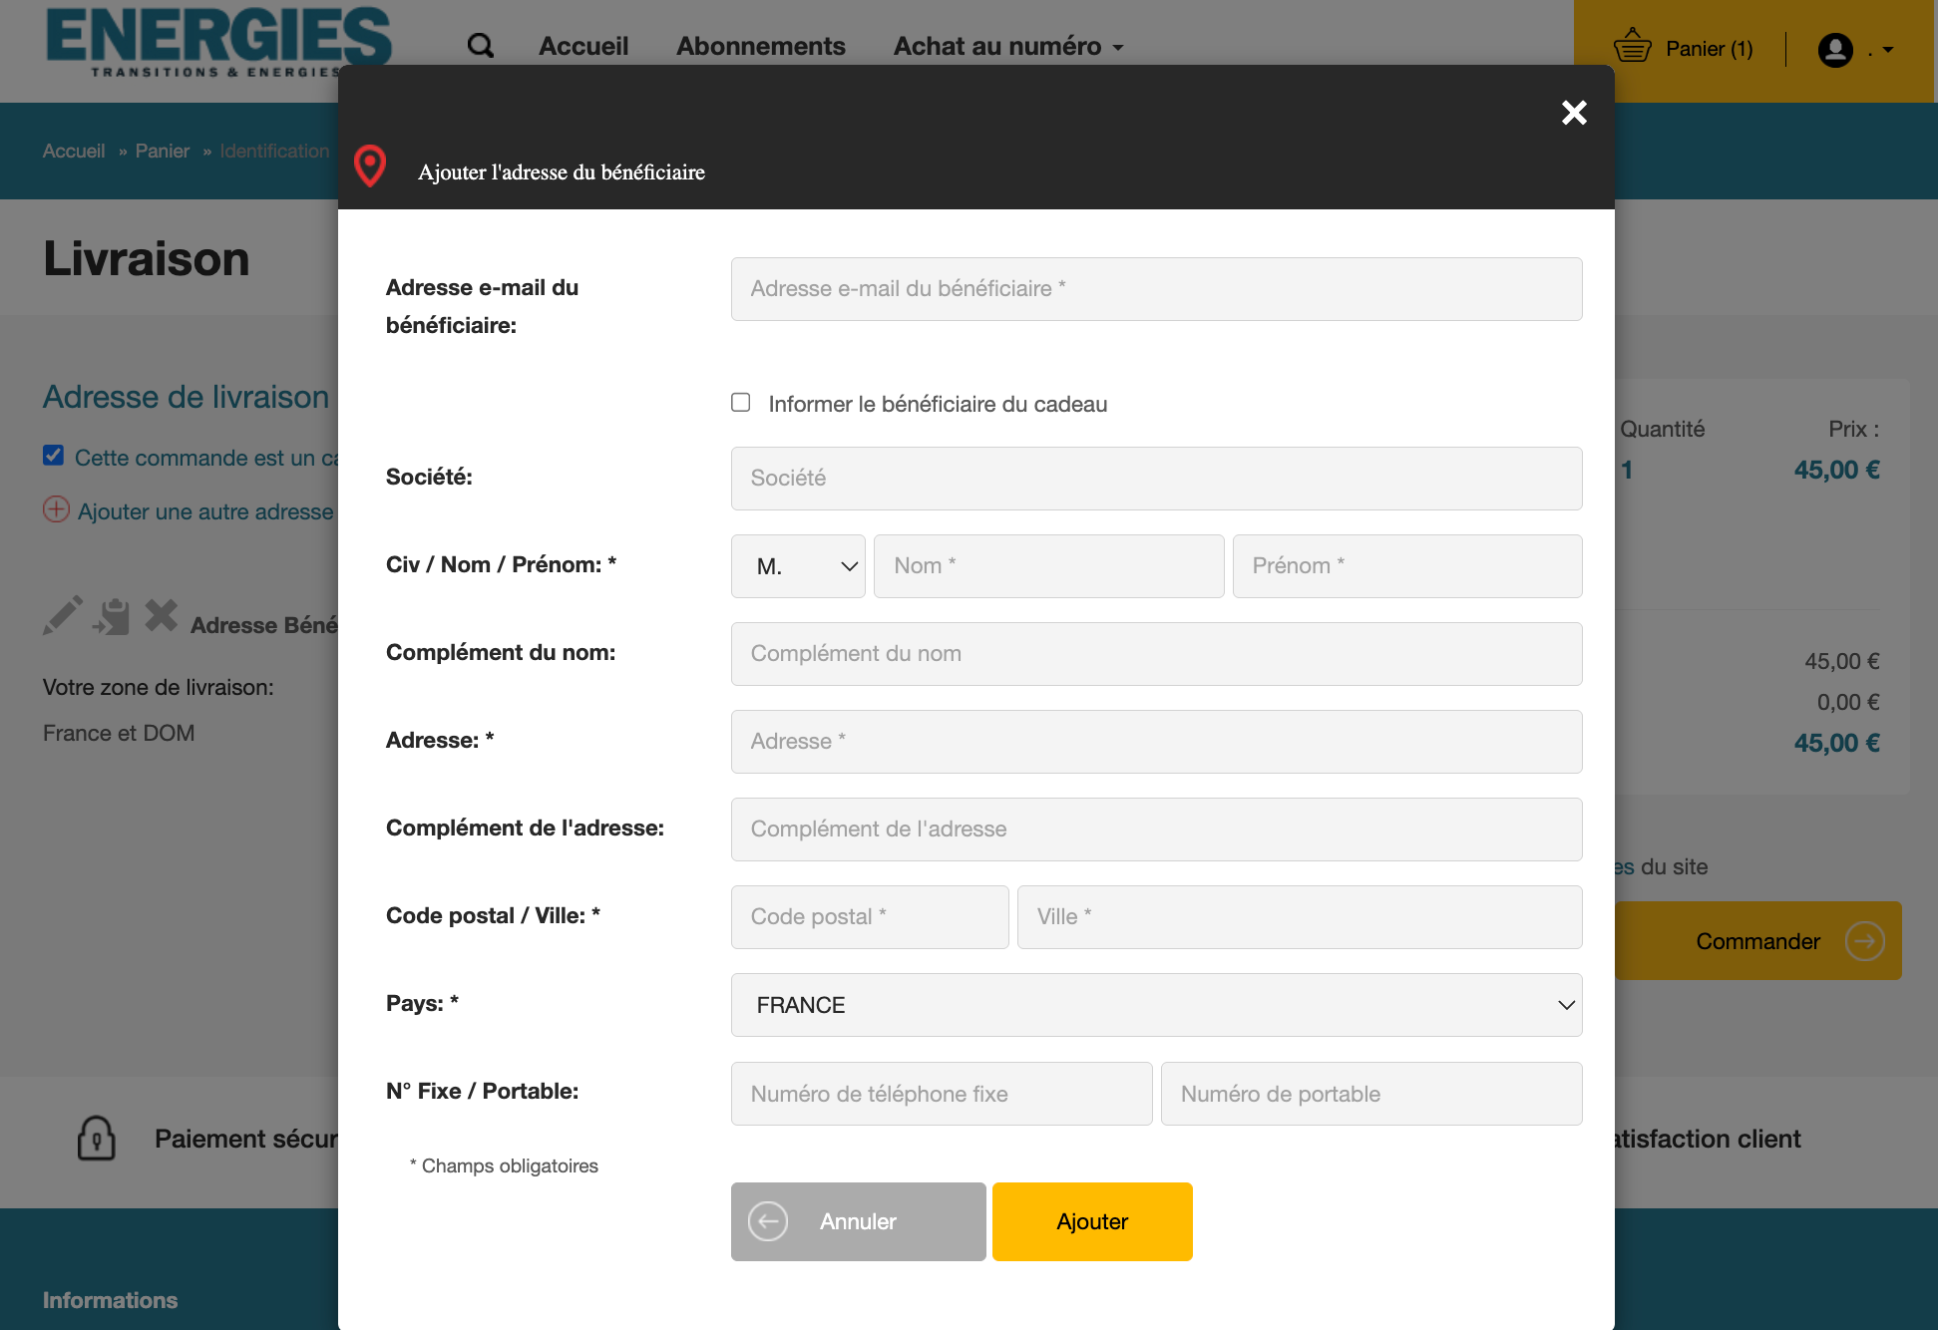Click the Annuler button
The image size is (1938, 1330).
click(x=858, y=1221)
